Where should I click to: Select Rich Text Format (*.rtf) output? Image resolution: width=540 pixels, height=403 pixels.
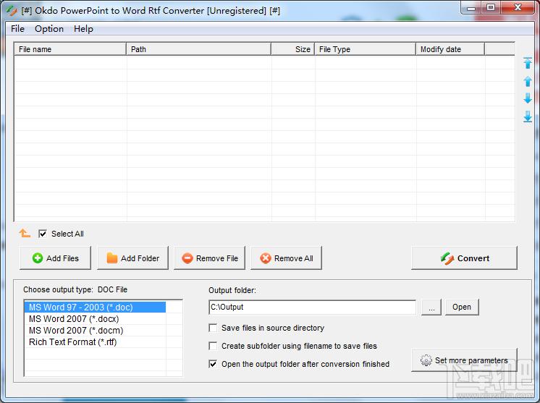[95, 342]
